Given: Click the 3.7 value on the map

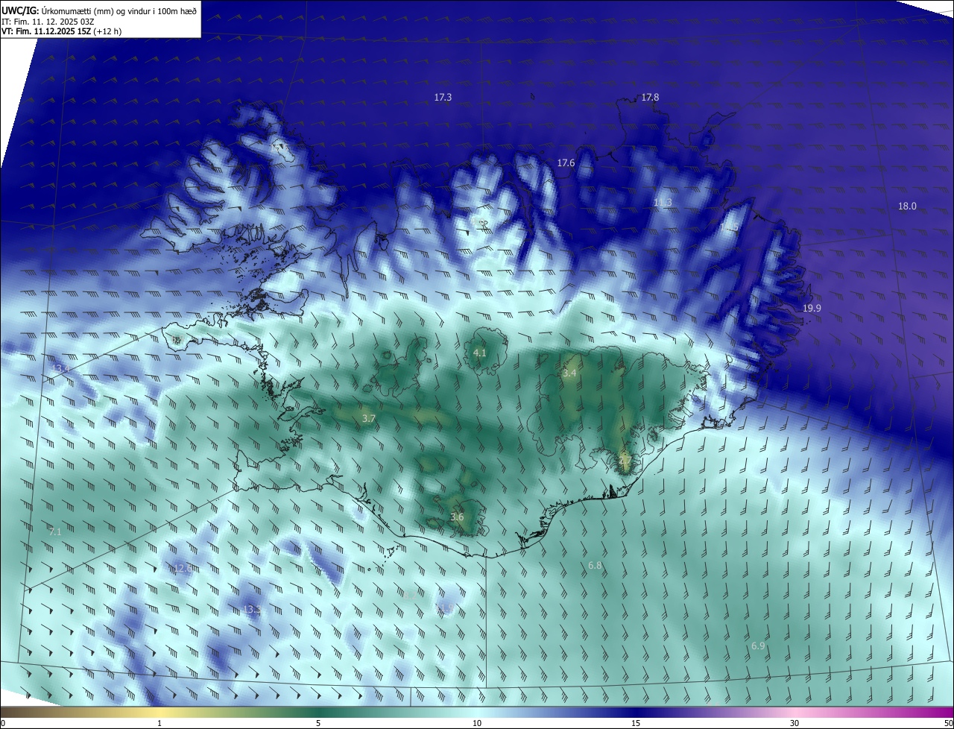Looking at the screenshot, I should coord(368,419).
